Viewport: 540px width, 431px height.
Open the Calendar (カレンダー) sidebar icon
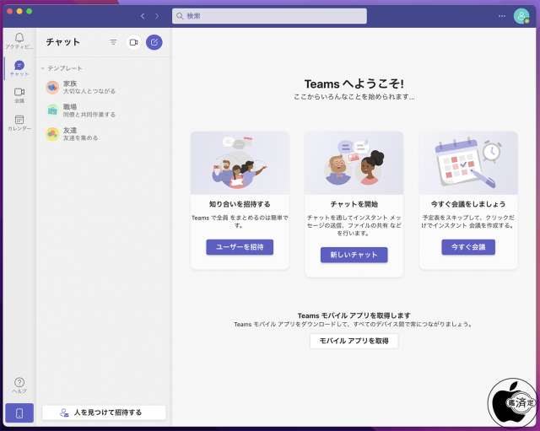19,120
